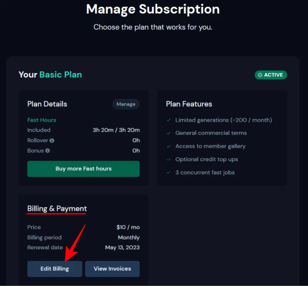Click checkmark beside 3 concurrent fast jobs
This screenshot has height=286, width=308.
pyautogui.click(x=169, y=173)
